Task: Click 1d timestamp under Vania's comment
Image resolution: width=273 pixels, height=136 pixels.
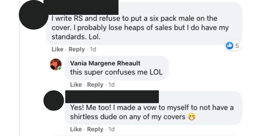Action: pyautogui.click(x=111, y=85)
